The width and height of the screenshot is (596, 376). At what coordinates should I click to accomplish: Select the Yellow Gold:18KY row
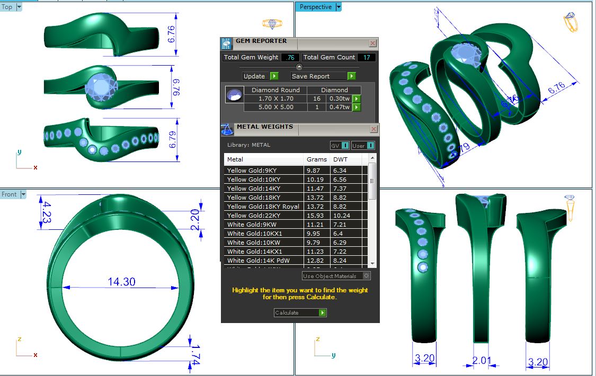[263, 198]
